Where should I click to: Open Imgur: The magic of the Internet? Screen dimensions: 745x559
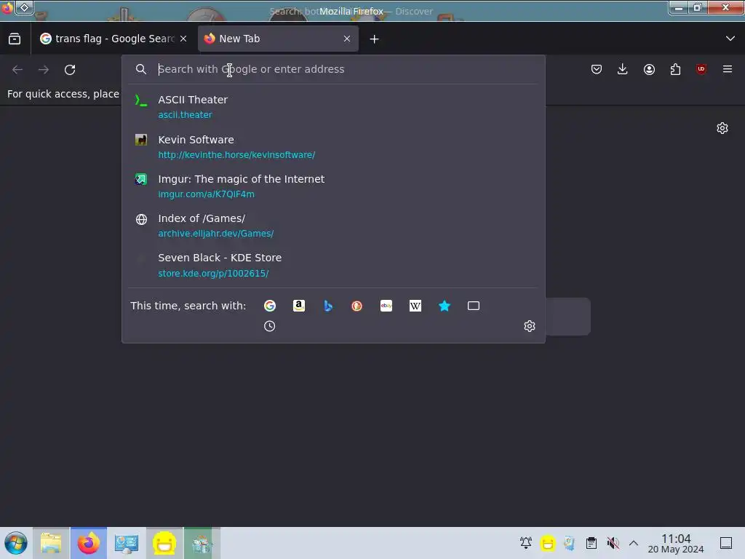(x=333, y=186)
